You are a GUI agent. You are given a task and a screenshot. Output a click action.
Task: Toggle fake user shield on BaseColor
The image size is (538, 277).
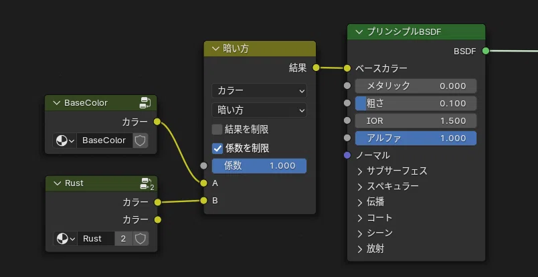[x=141, y=141]
